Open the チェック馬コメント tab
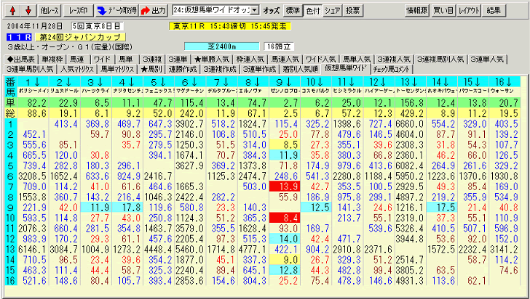Viewport: 530px width, 299px height. (x=392, y=70)
